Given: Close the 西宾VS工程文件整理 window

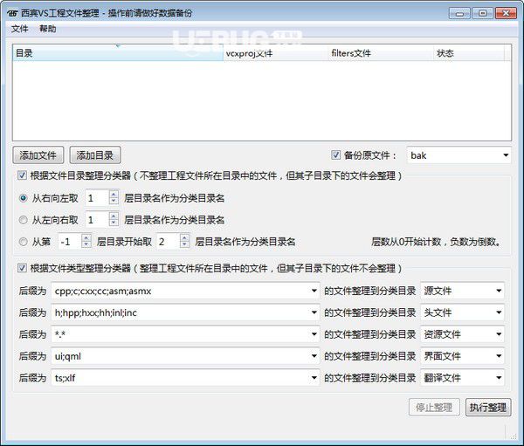Looking at the screenshot, I should 506,13.
